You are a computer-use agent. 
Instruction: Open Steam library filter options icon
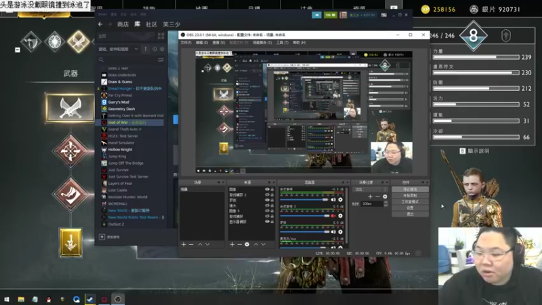tap(161, 60)
